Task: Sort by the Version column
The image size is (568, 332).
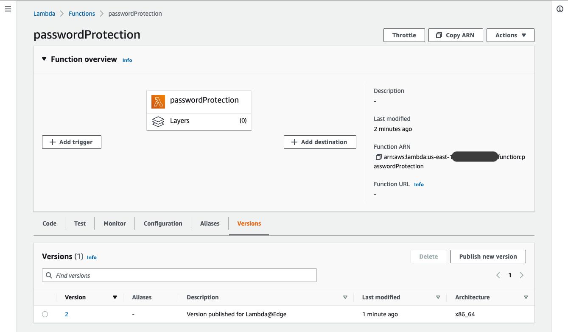Action: click(115, 297)
